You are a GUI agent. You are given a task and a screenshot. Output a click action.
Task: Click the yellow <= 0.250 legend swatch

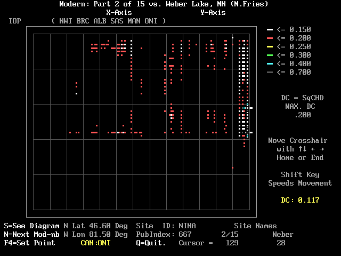(270, 46)
